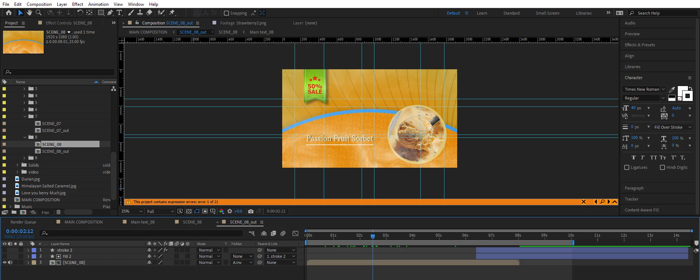This screenshot has height=280, width=700.
Task: Click the blue label swatch of stroke 2
Action: coord(34,250)
